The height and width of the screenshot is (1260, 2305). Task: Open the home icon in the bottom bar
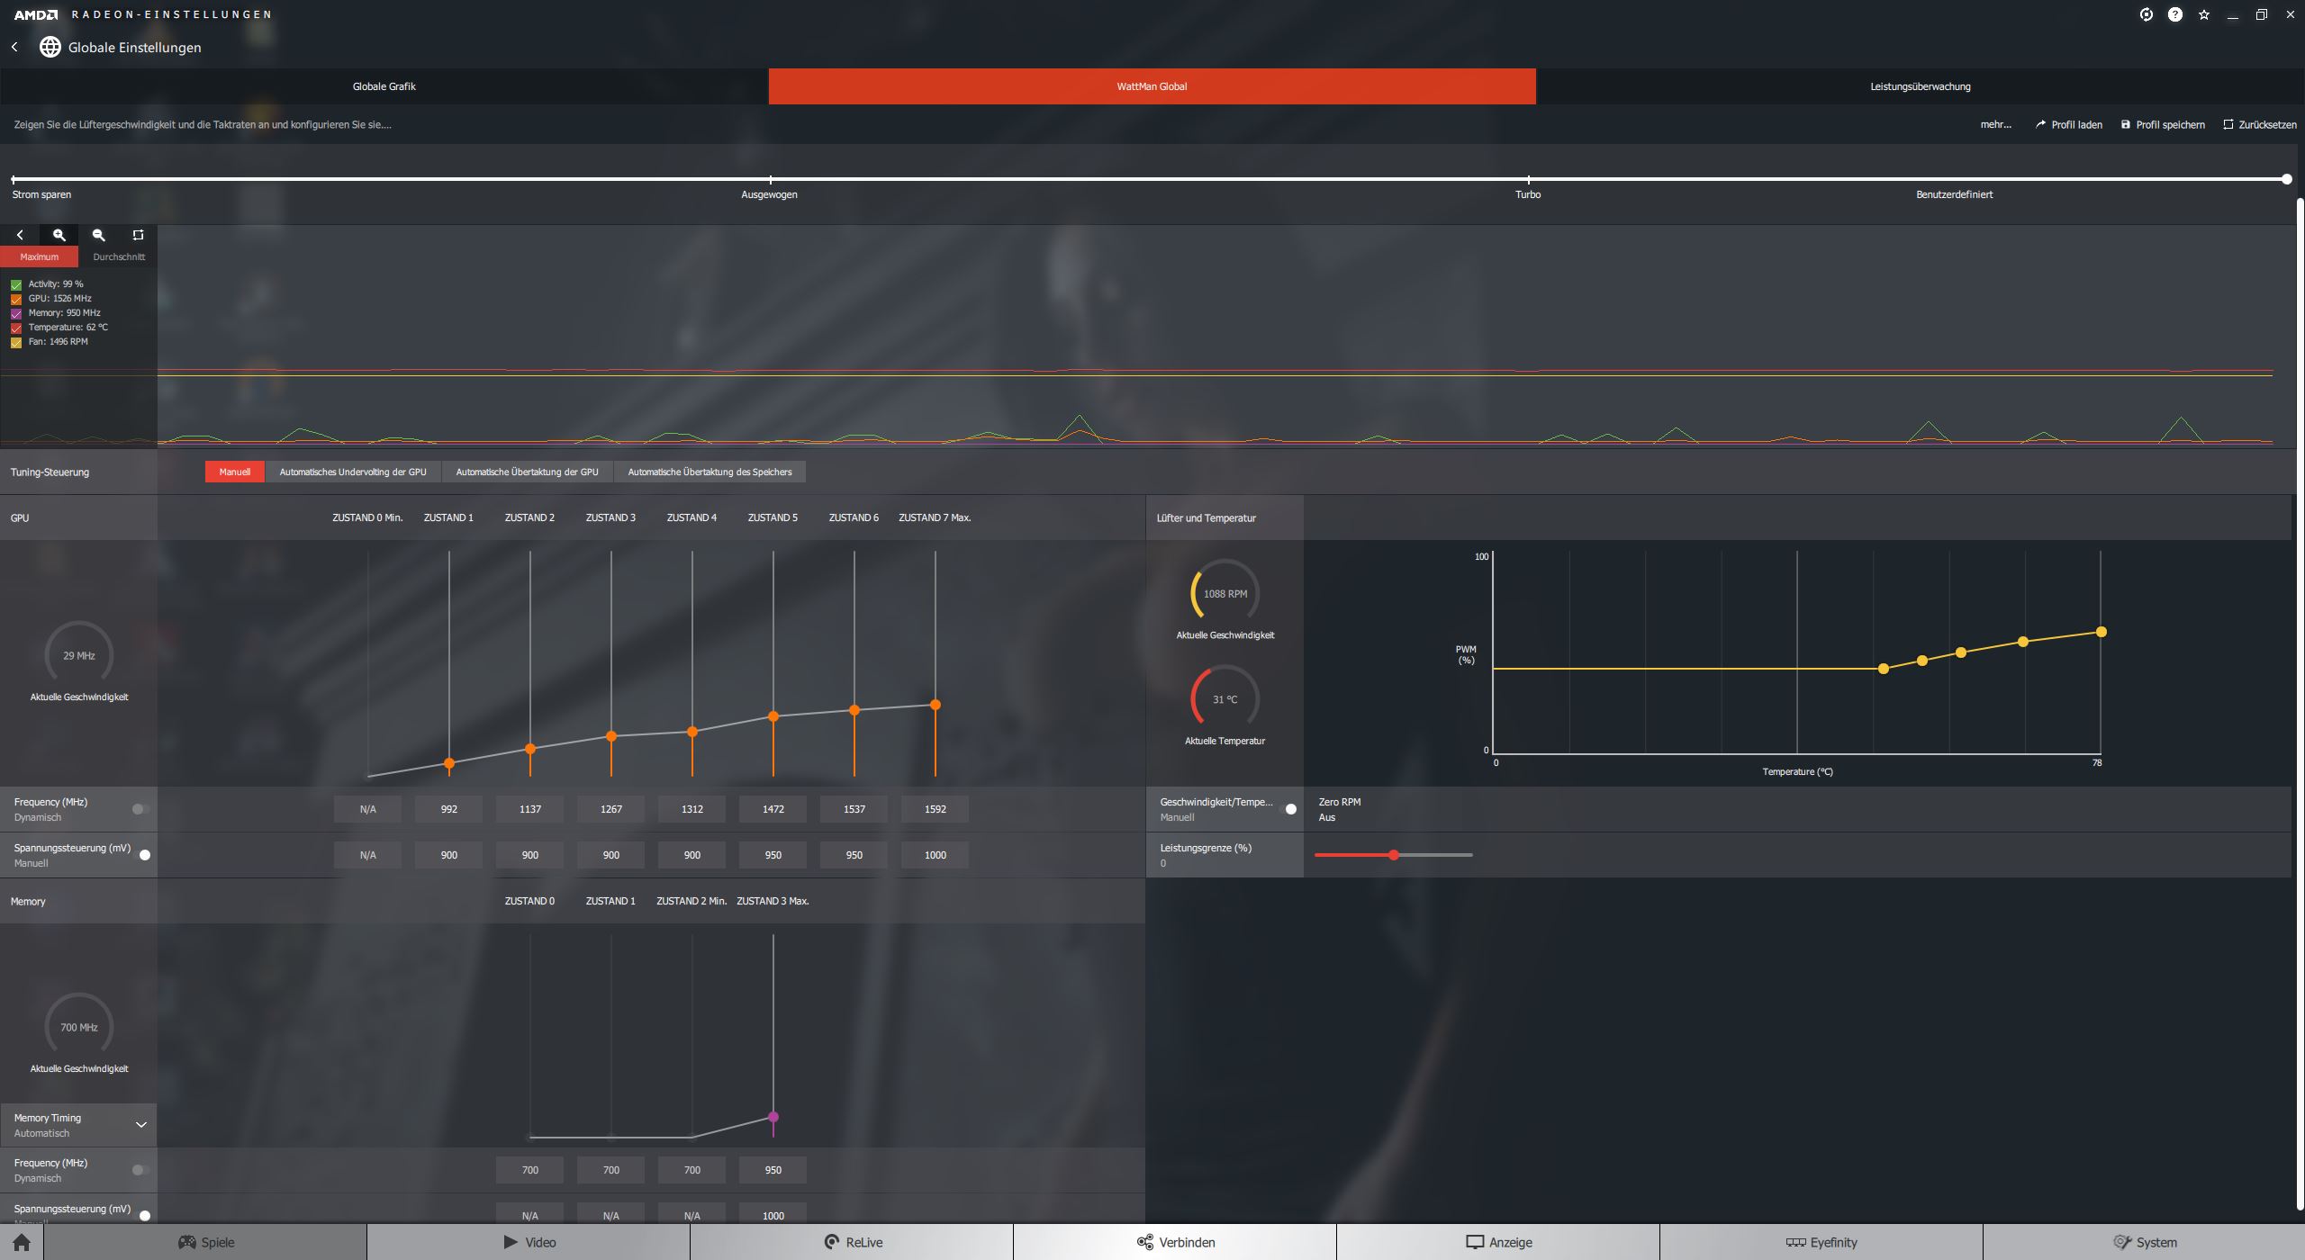(22, 1242)
